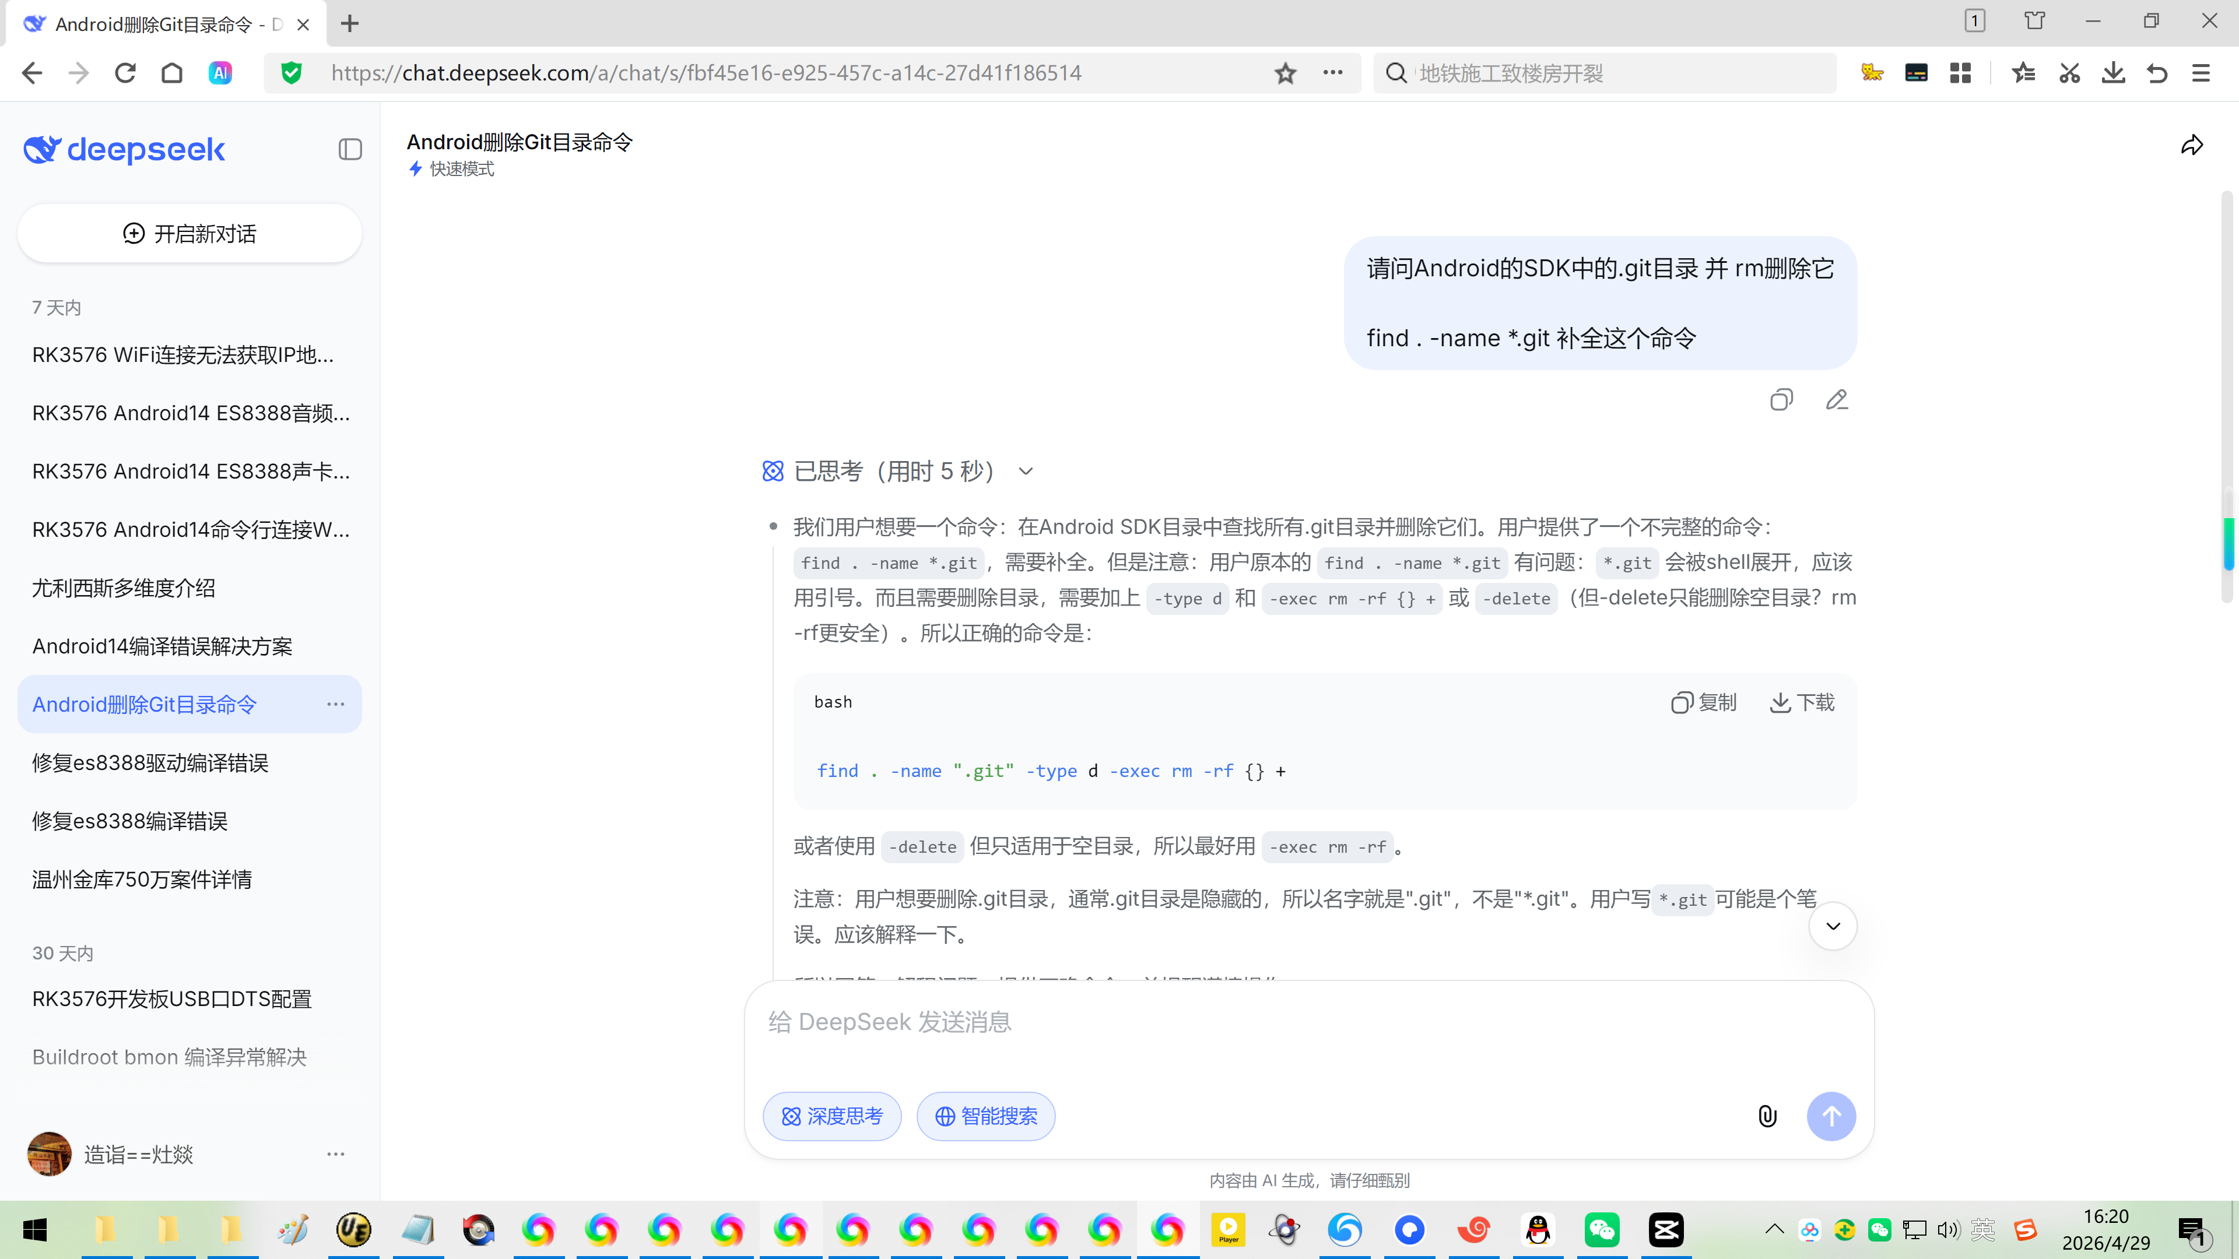Viewport: 2239px width, 1259px height.
Task: Copy the user message text
Action: [x=1781, y=400]
